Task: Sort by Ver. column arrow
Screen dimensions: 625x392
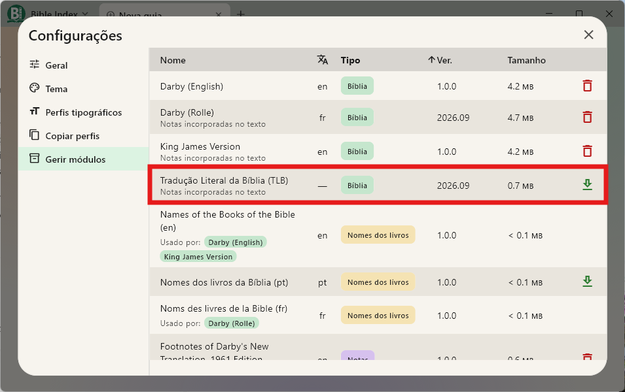Action: point(431,59)
